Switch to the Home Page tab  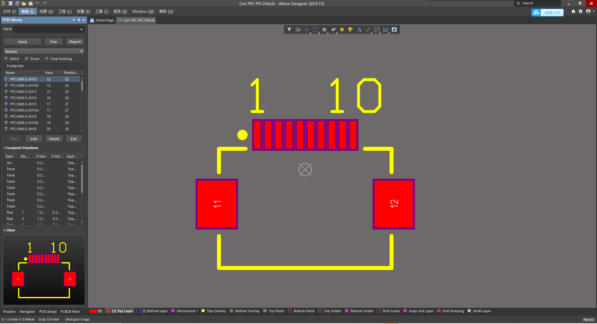point(102,20)
